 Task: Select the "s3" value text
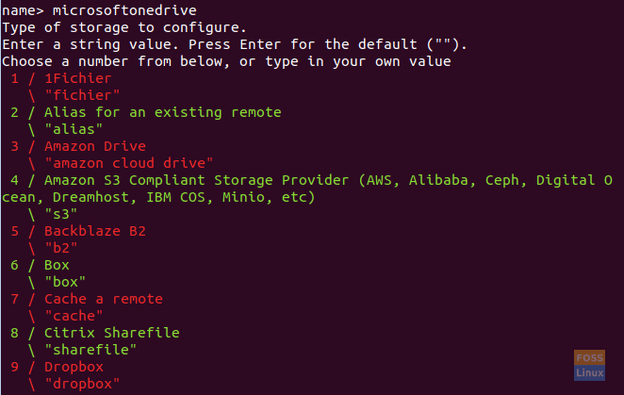click(x=61, y=214)
